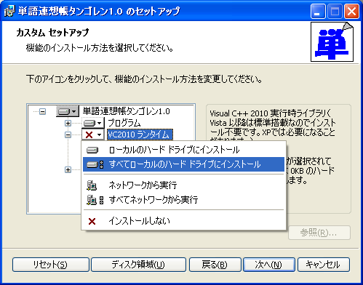
Task: Click the network computer icon beside ネットワークから実行
Action: 92,185
